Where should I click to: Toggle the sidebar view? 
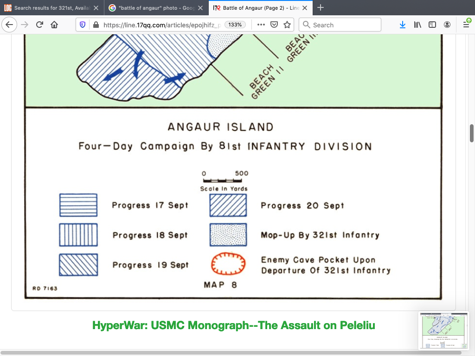click(x=432, y=25)
